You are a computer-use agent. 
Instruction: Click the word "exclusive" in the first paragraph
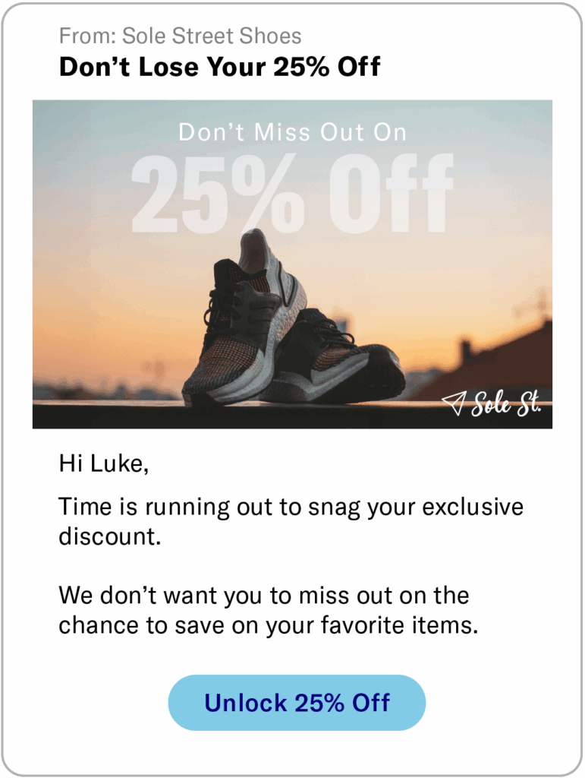click(473, 507)
